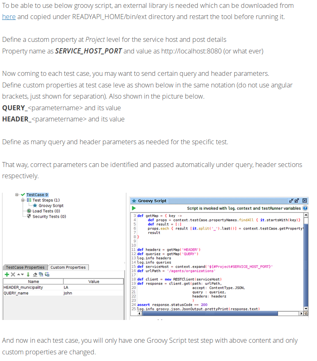Image resolution: width=317 pixels, height=361 pixels.
Task: Click the green down-arrow sort properties icon
Action: (28, 274)
